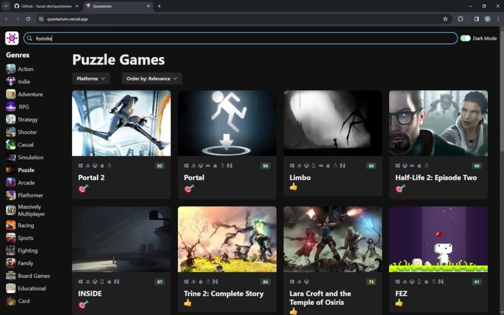This screenshot has width=504, height=315.
Task: Choose the Adventure genre thumbnail icon
Action: click(11, 94)
